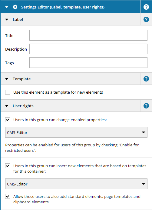Screen dimensions: 152x210
Task: Collapse the User rights section
Action: [x=7, y=106]
